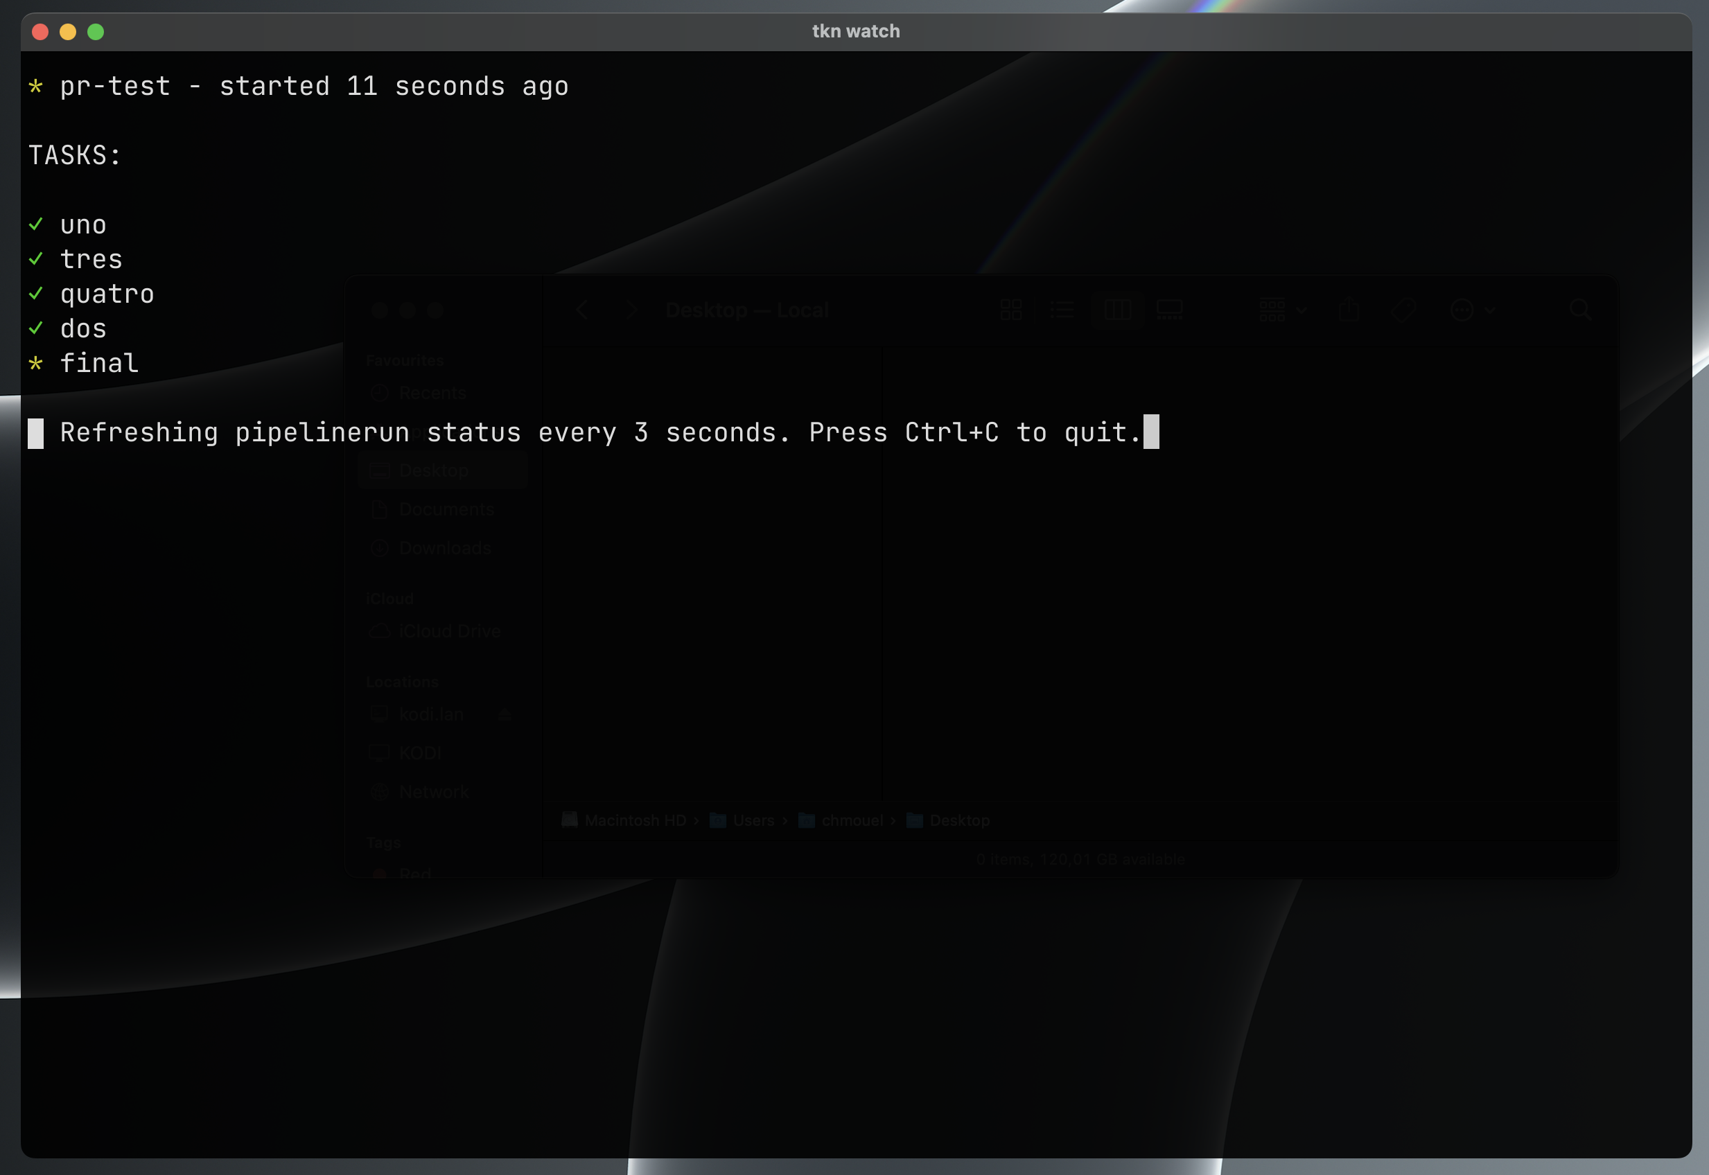Open Finder's more actions ellipsis menu
Image resolution: width=1709 pixels, height=1175 pixels.
pyautogui.click(x=1462, y=310)
